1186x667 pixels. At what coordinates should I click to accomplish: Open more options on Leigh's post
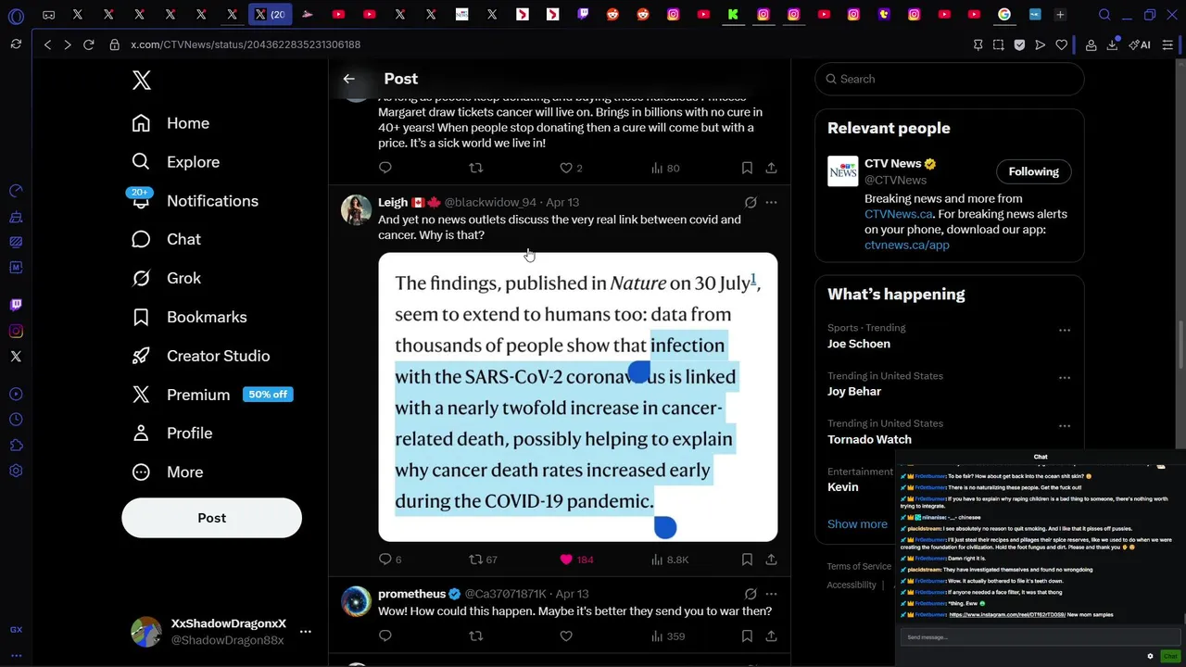coord(771,202)
